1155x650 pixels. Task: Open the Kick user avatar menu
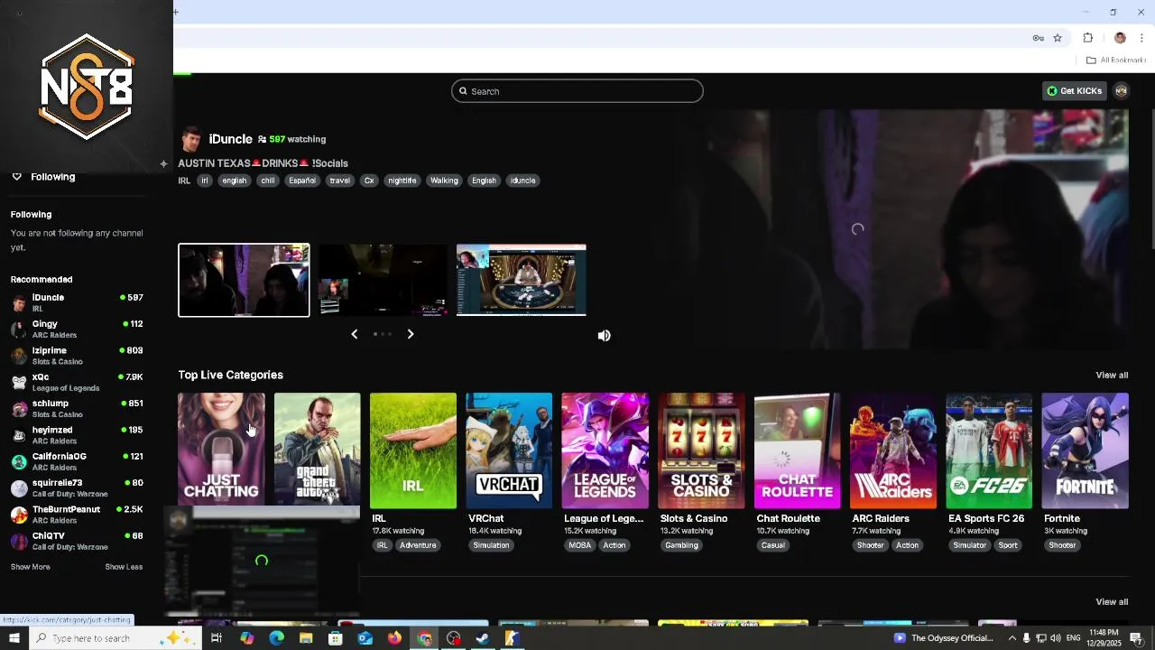point(1122,91)
